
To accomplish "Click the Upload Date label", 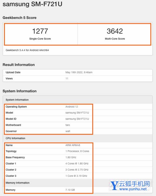I will point(13,72).
